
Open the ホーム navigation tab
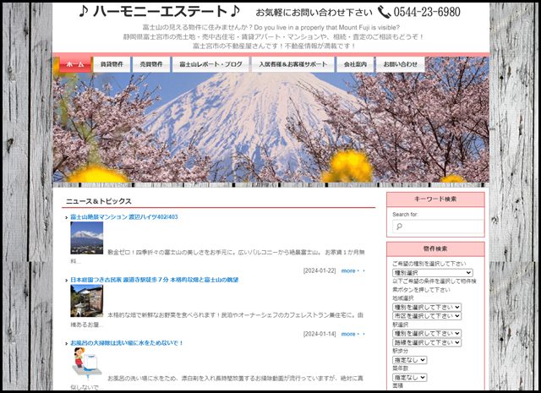75,64
